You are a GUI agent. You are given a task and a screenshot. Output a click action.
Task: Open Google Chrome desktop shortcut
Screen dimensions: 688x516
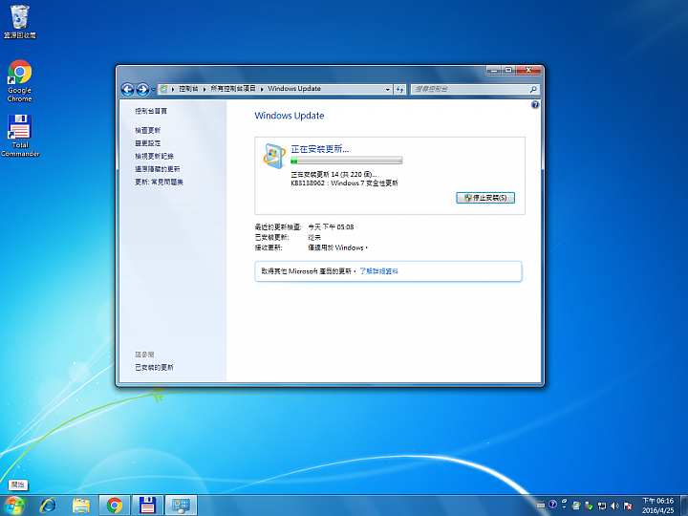click(x=20, y=81)
